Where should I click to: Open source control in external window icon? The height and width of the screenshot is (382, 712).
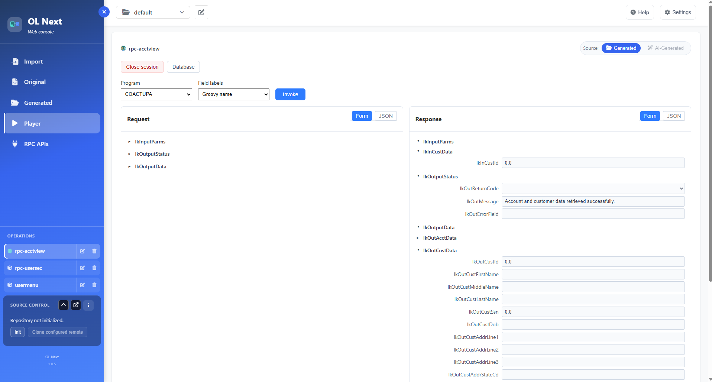click(76, 305)
